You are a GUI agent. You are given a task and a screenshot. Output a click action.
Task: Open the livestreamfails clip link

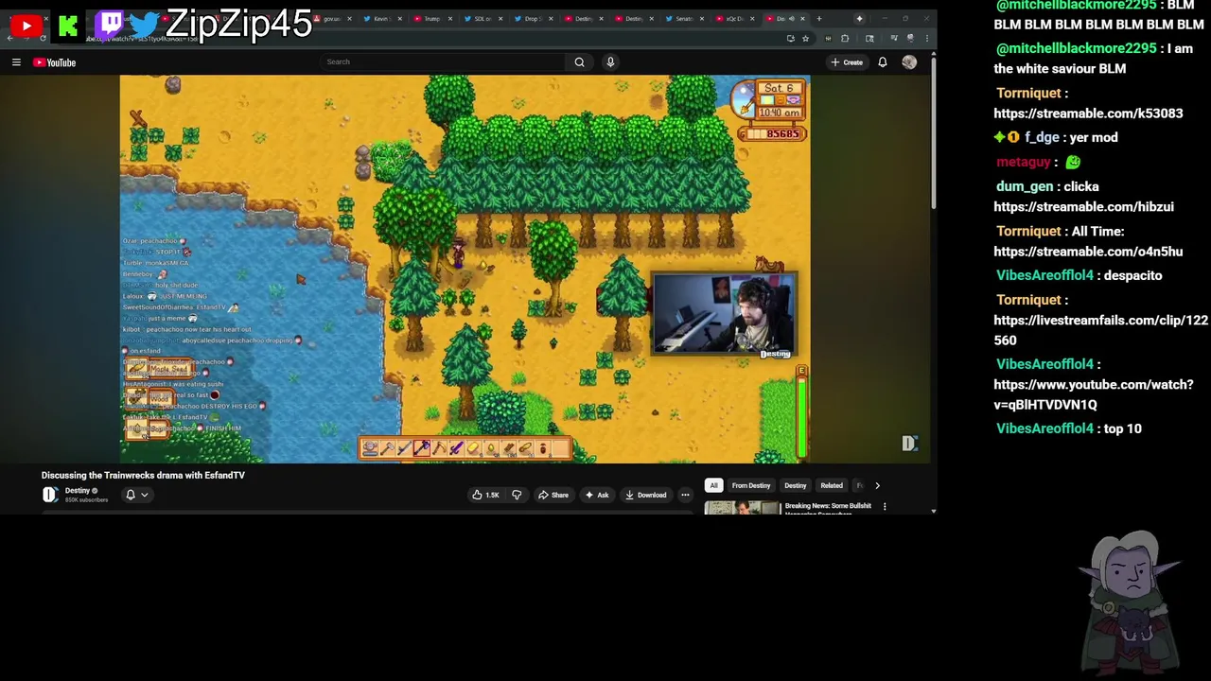1100,330
